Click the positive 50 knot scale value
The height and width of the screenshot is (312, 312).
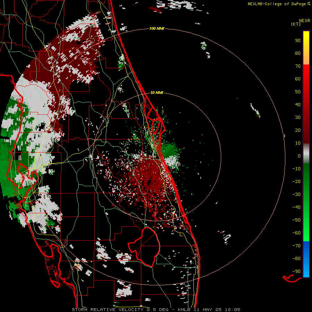(x=298, y=92)
